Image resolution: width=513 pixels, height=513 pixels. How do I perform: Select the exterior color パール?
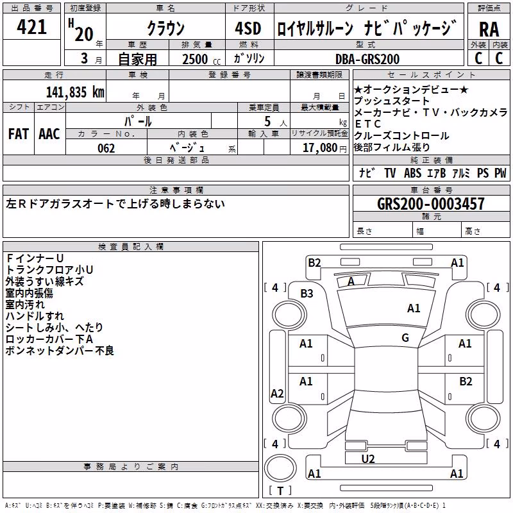138,121
